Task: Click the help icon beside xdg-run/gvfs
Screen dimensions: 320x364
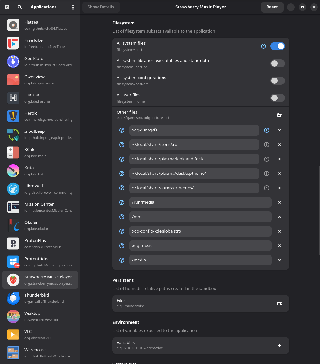Action: [122, 130]
